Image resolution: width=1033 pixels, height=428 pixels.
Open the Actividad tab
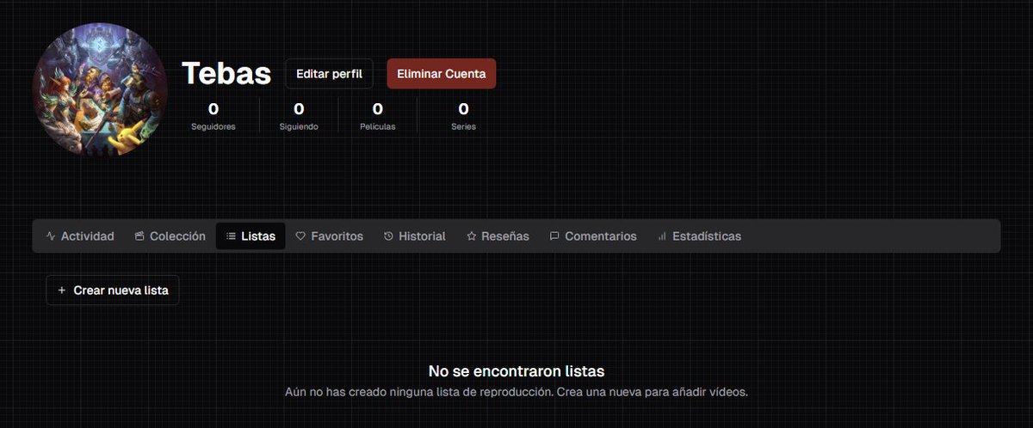coord(80,236)
